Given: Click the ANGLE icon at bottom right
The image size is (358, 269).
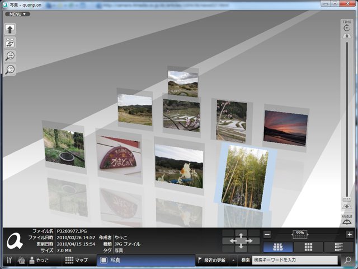Looking at the screenshot, I should (x=347, y=221).
